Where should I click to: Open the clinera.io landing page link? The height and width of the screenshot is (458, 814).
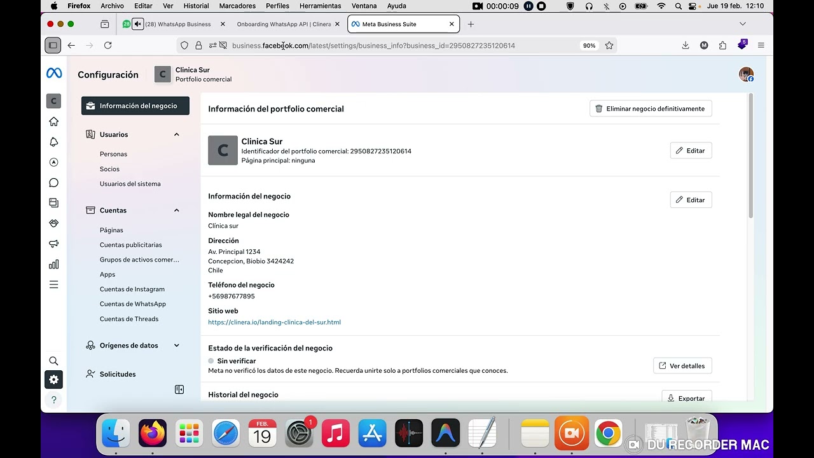(274, 323)
